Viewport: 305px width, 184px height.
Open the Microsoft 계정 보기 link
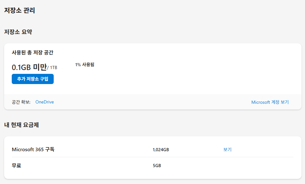pyautogui.click(x=270, y=102)
